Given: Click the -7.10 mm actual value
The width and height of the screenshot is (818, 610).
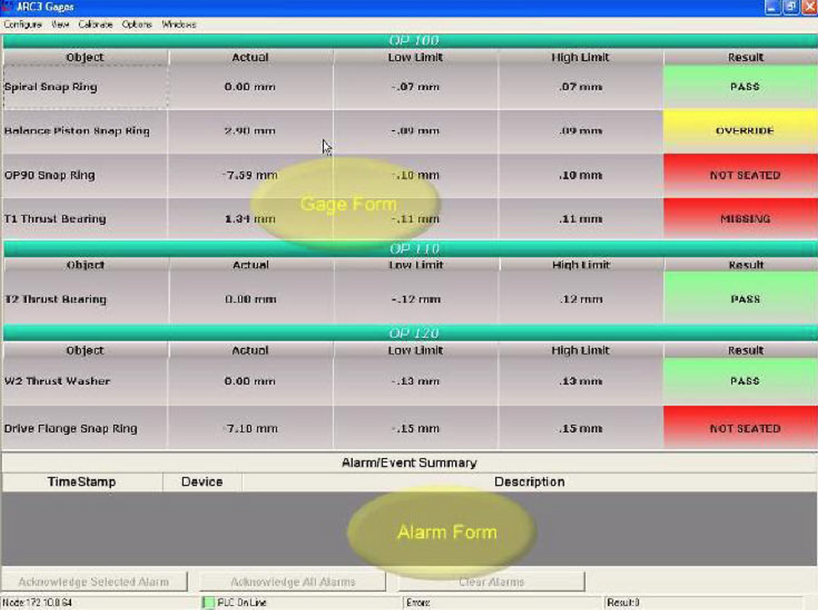Looking at the screenshot, I should click(250, 429).
